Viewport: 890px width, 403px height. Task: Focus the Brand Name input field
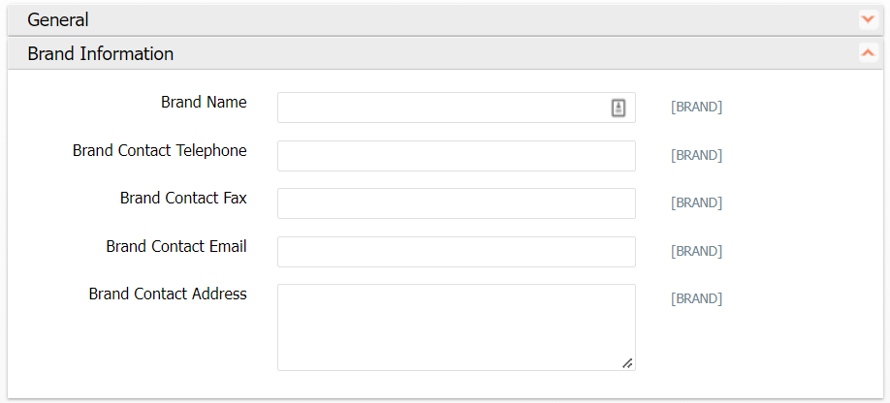[x=441, y=108]
